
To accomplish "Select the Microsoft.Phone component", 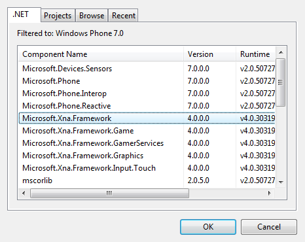I will coord(147,81).
